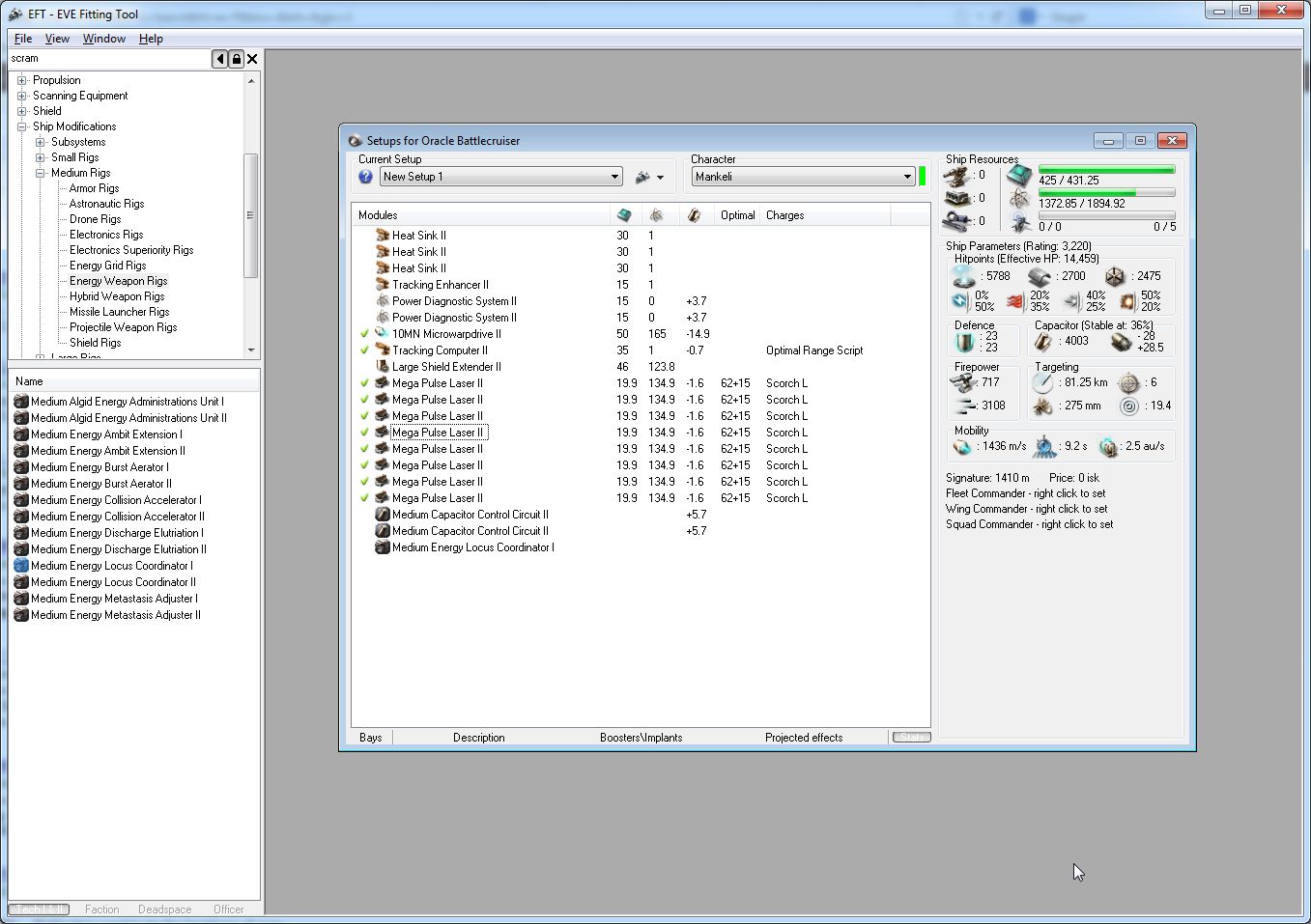Switch to the Faction tab
This screenshot has width=1311, height=924.
[x=101, y=910]
